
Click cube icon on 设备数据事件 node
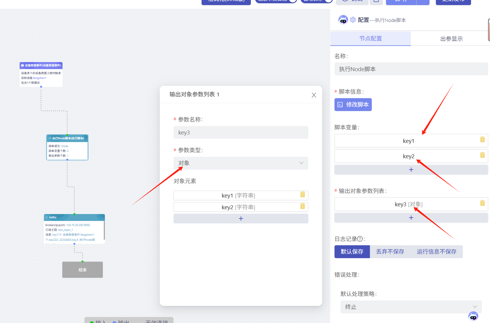pos(23,65)
